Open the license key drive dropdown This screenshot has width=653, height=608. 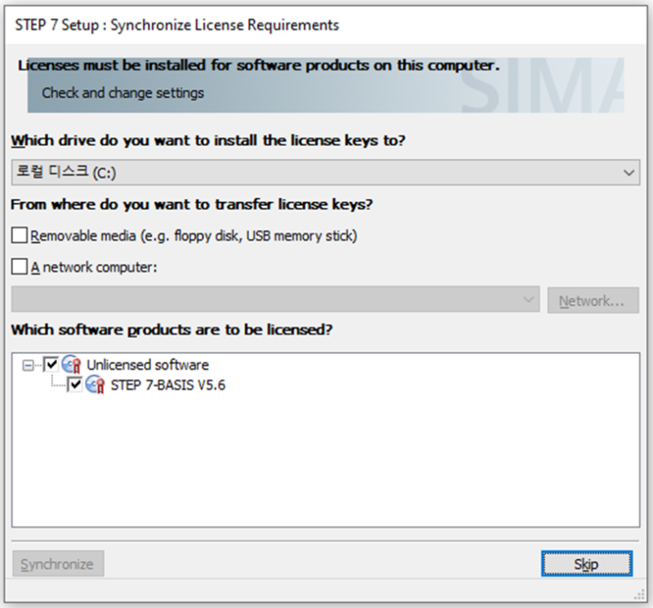pos(629,172)
